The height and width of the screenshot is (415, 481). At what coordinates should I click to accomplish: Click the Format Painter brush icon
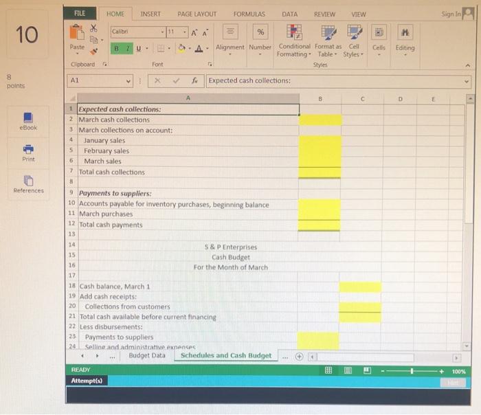pos(94,52)
